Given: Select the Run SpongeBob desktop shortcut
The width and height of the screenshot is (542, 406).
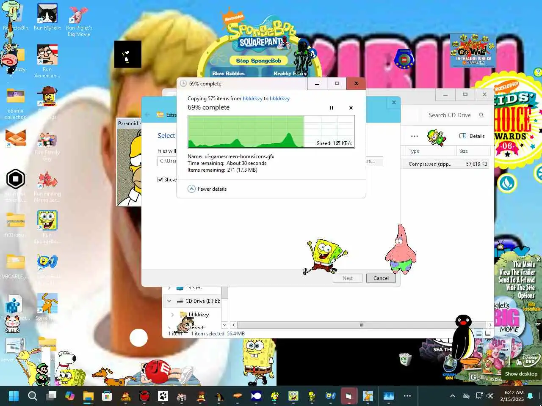Looking at the screenshot, I should tap(47, 227).
